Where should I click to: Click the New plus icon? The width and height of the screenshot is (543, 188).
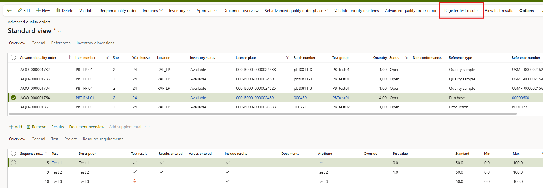[38, 11]
